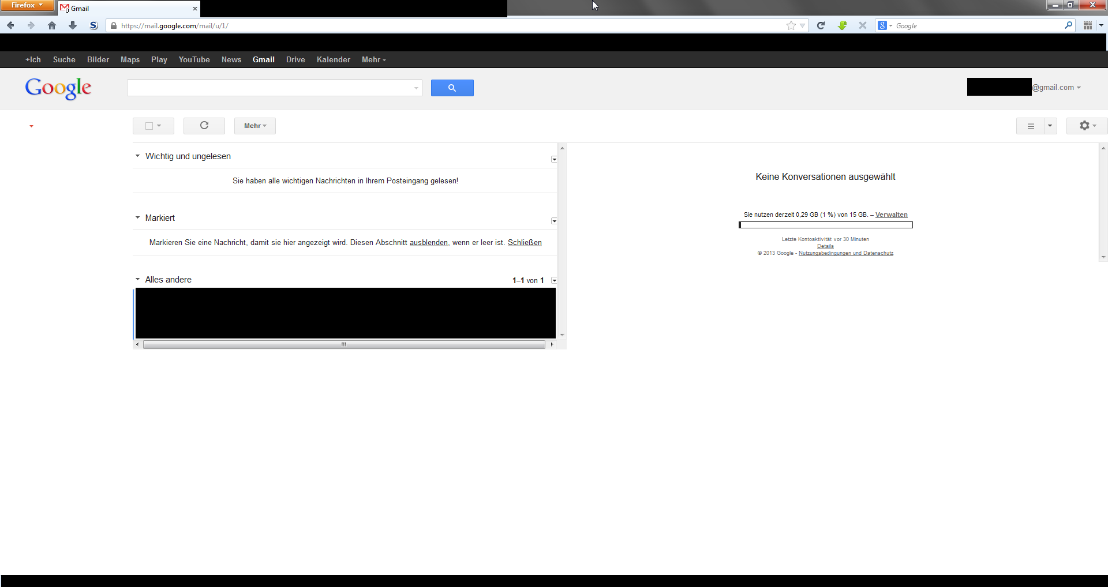Image resolution: width=1108 pixels, height=587 pixels.
Task: Open the split pane mode dropdown arrow
Action: click(x=1050, y=126)
